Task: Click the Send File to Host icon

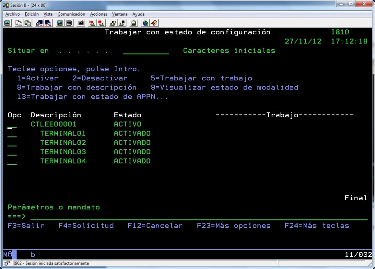Action: tap(39, 23)
